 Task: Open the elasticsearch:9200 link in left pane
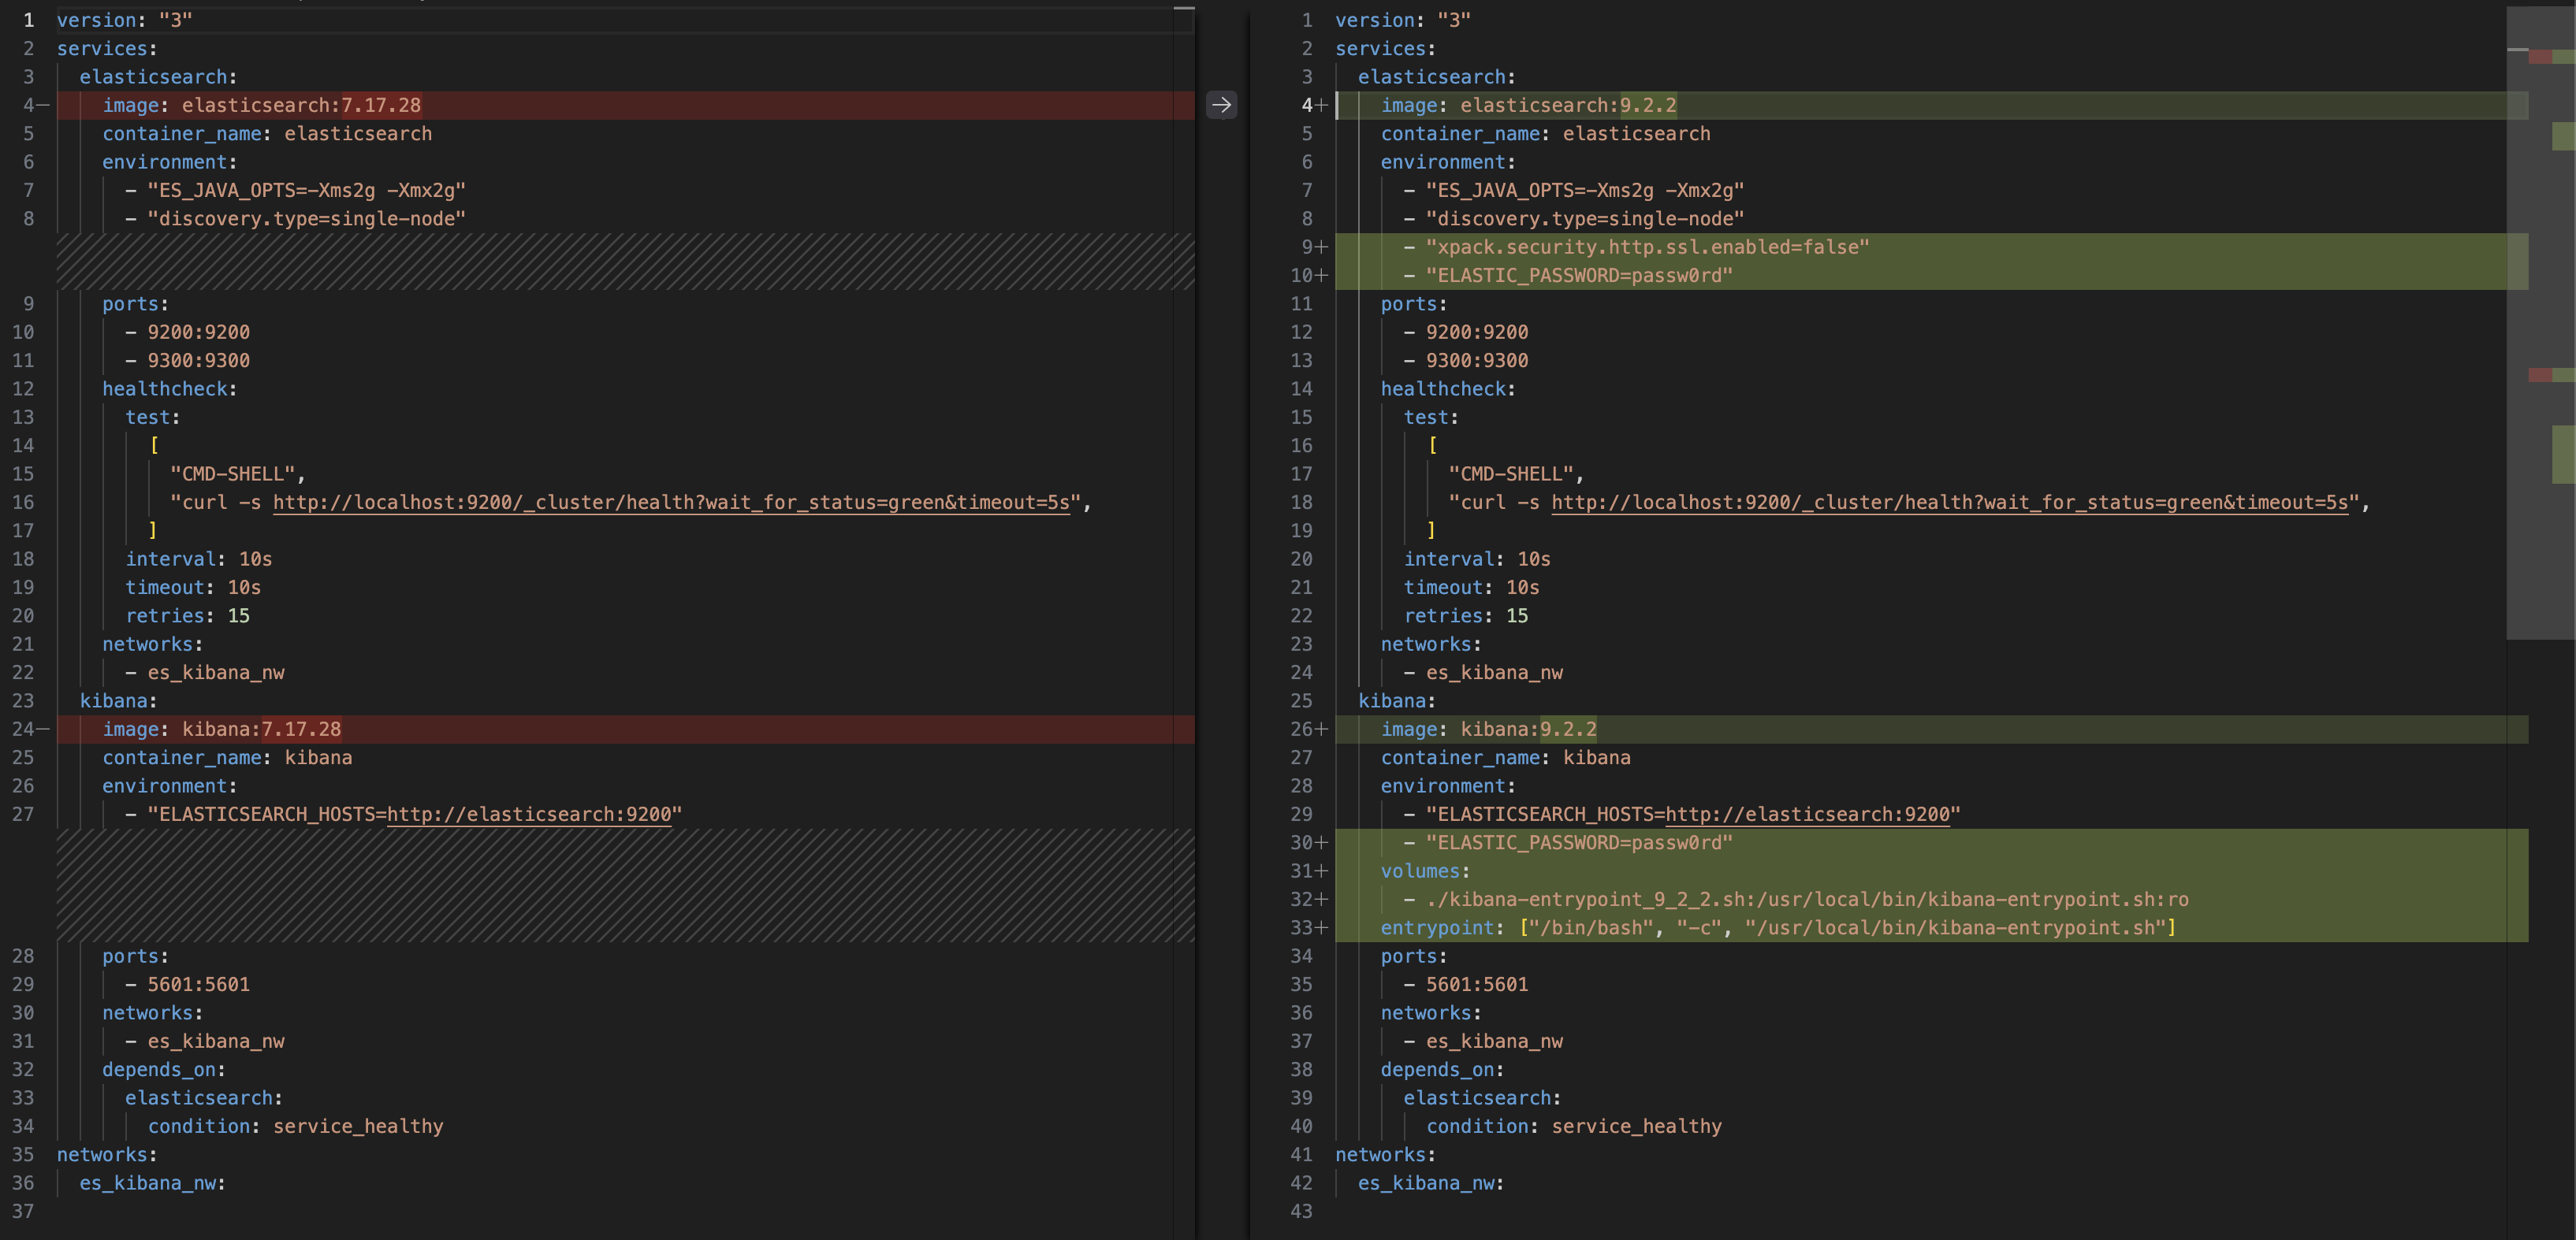(x=528, y=815)
